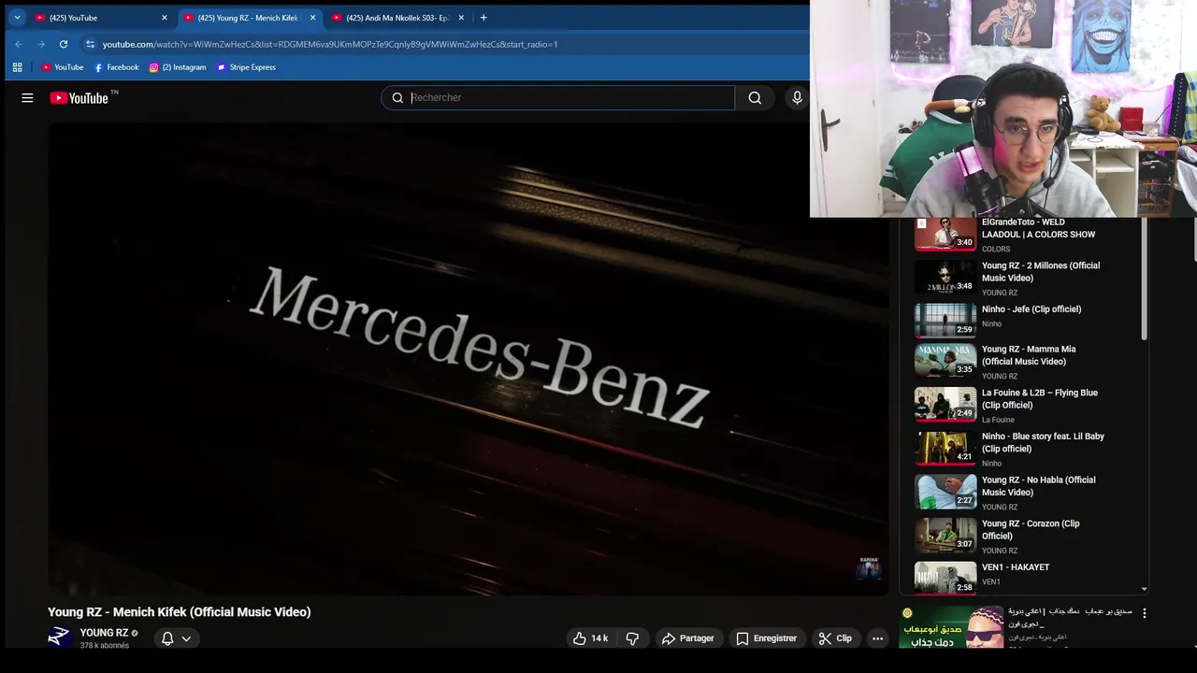Focus the Rechercher search field
Image resolution: width=1197 pixels, height=673 pixels.
558,97
